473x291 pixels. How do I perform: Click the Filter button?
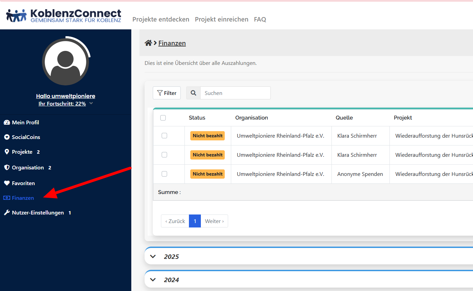pos(167,93)
